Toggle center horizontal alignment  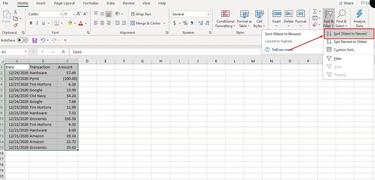pyautogui.click(x=102, y=23)
